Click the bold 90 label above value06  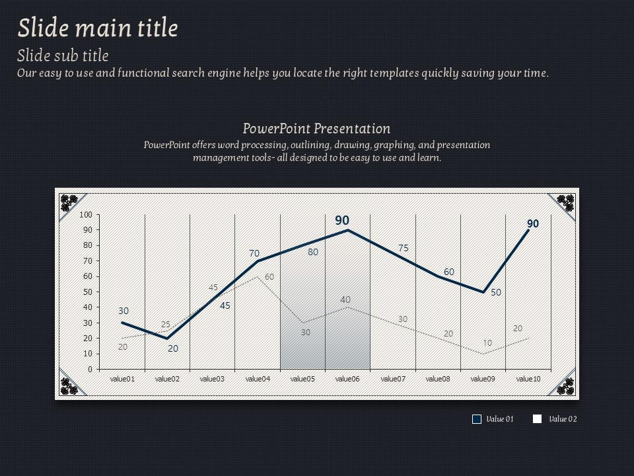point(342,221)
